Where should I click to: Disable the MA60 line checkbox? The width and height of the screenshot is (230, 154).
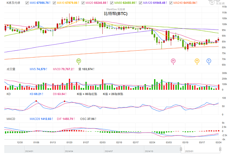(x=112, y=3)
